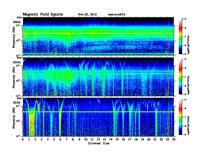The height and width of the screenshot is (160, 207).
Task: Click the 10^1 frequency tick of the dH/dt panel
Action: point(18,25)
